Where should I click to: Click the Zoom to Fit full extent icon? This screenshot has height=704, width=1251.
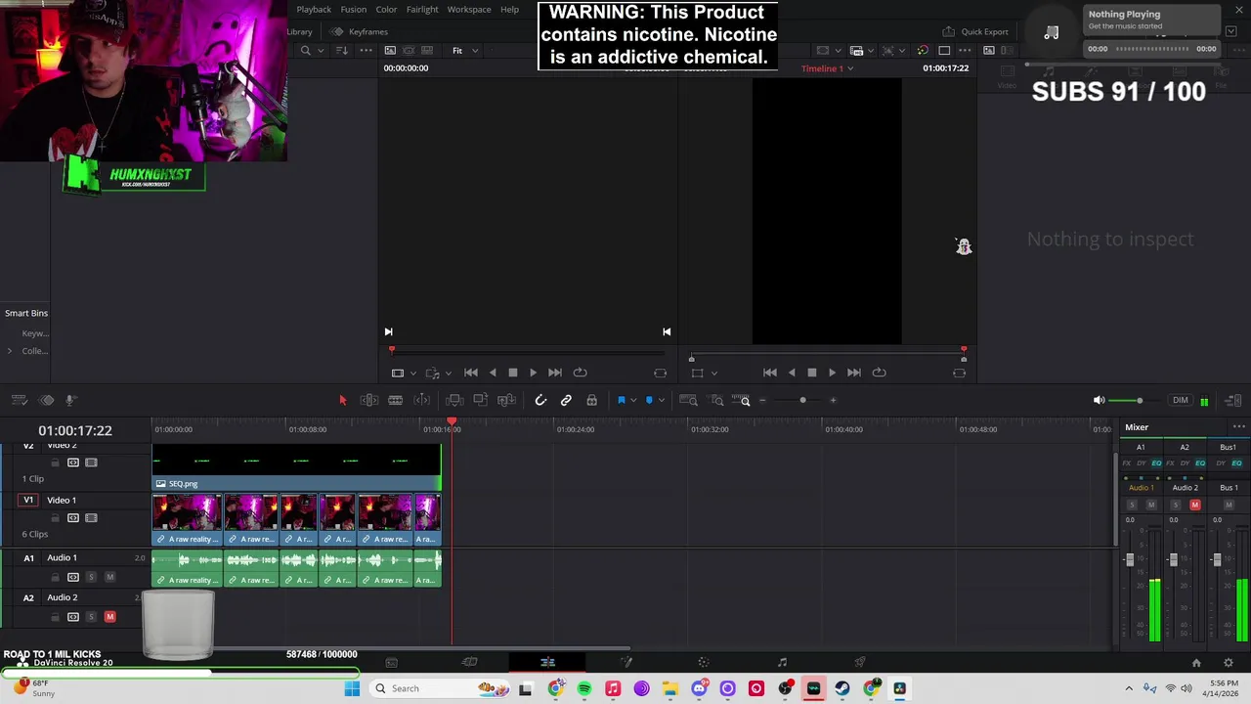(688, 400)
